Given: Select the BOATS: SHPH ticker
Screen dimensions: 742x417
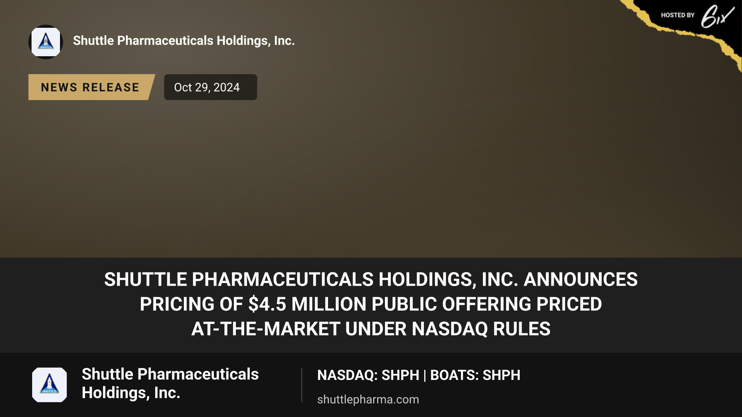Looking at the screenshot, I should coord(475,375).
